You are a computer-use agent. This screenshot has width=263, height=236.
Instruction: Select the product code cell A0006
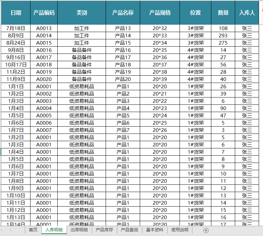pos(44,123)
